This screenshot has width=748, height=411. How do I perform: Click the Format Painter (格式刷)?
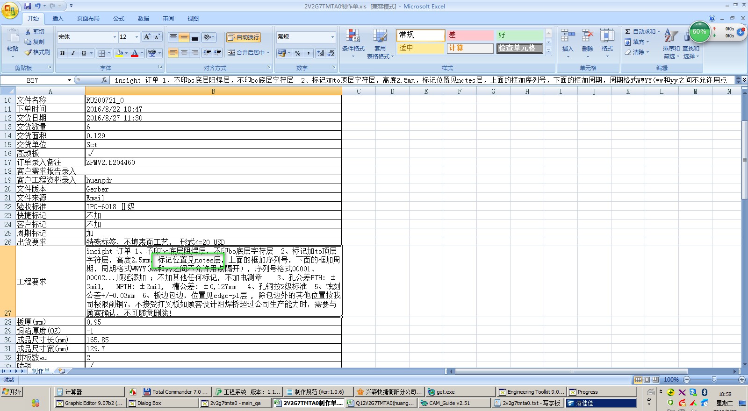click(37, 52)
